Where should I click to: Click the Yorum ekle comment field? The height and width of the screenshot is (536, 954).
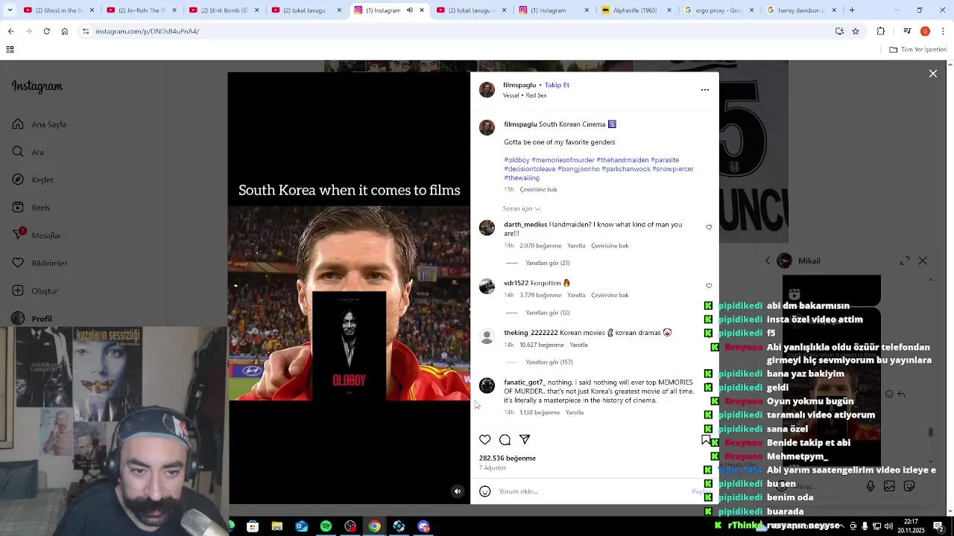click(593, 491)
